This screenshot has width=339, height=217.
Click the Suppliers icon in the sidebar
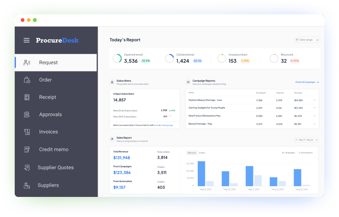pos(27,185)
